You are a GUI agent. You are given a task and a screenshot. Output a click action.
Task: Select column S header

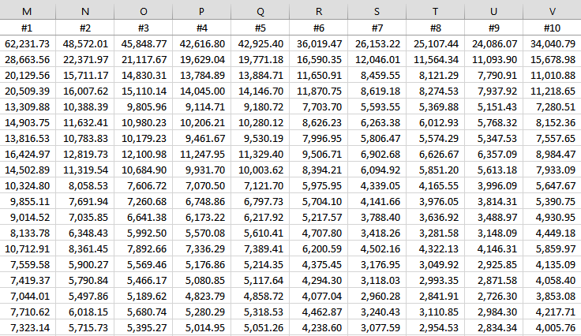click(x=377, y=12)
